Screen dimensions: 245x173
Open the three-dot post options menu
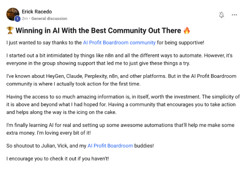point(234,15)
